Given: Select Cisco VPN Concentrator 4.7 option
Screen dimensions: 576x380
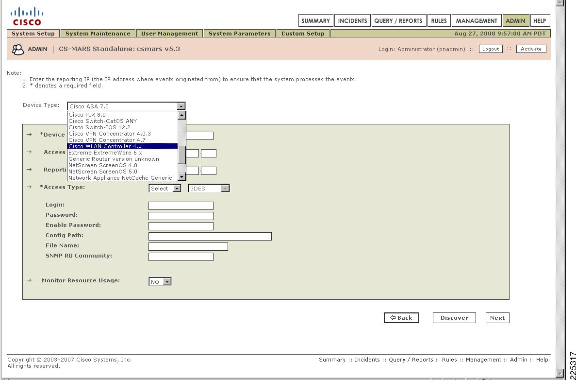Looking at the screenshot, I should [x=122, y=140].
